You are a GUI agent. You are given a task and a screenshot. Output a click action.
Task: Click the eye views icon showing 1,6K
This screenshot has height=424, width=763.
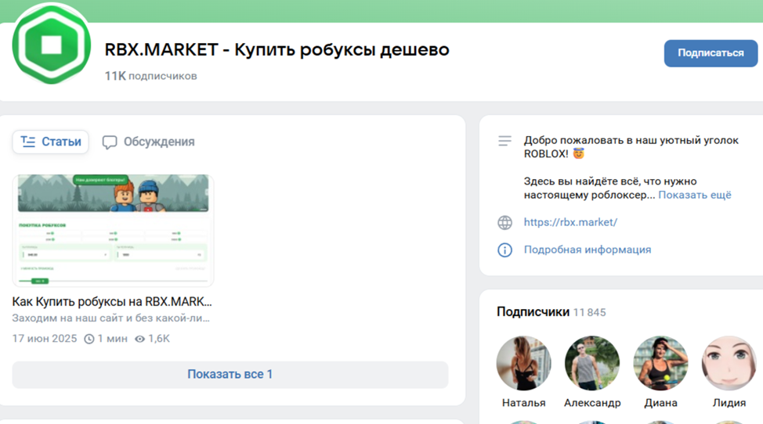tap(140, 339)
